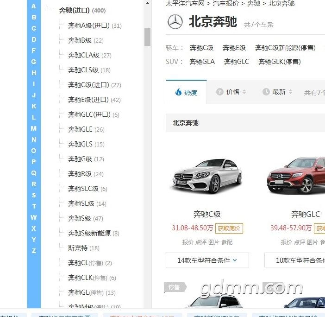The image size is (325, 317).
Task: Sort by 价格 tab
Action: [231, 92]
